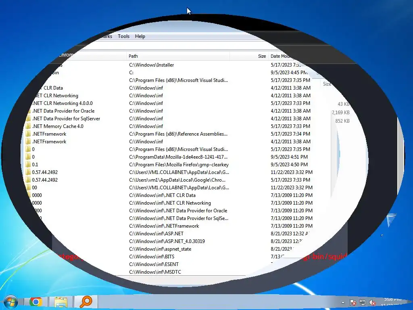413x310 pixels.
Task: Click the folder icon of the 0.1 row
Action: click(x=28, y=165)
